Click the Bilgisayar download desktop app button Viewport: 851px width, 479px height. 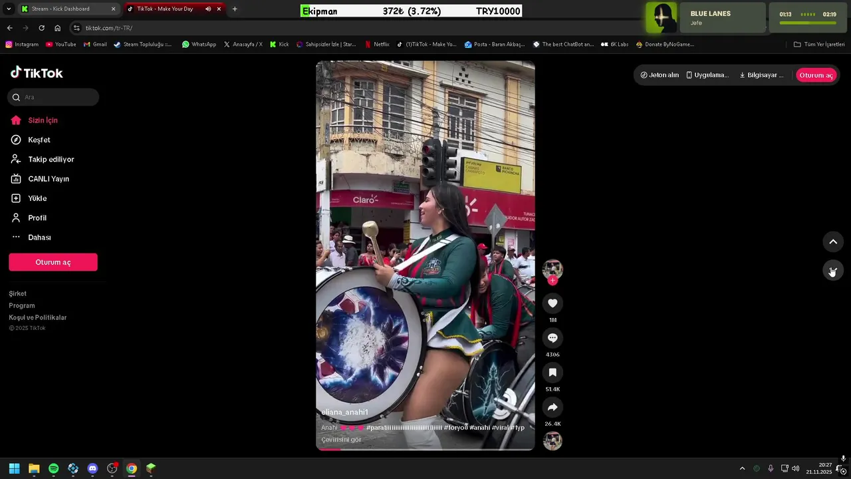pos(761,75)
